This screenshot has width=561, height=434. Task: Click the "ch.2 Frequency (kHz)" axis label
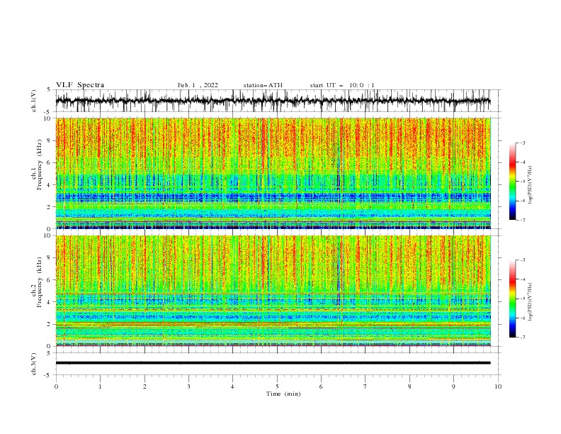(x=37, y=282)
